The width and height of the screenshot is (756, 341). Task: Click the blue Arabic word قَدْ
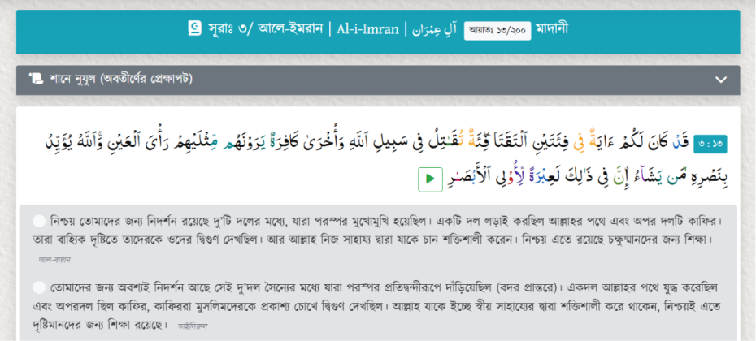[x=679, y=145]
